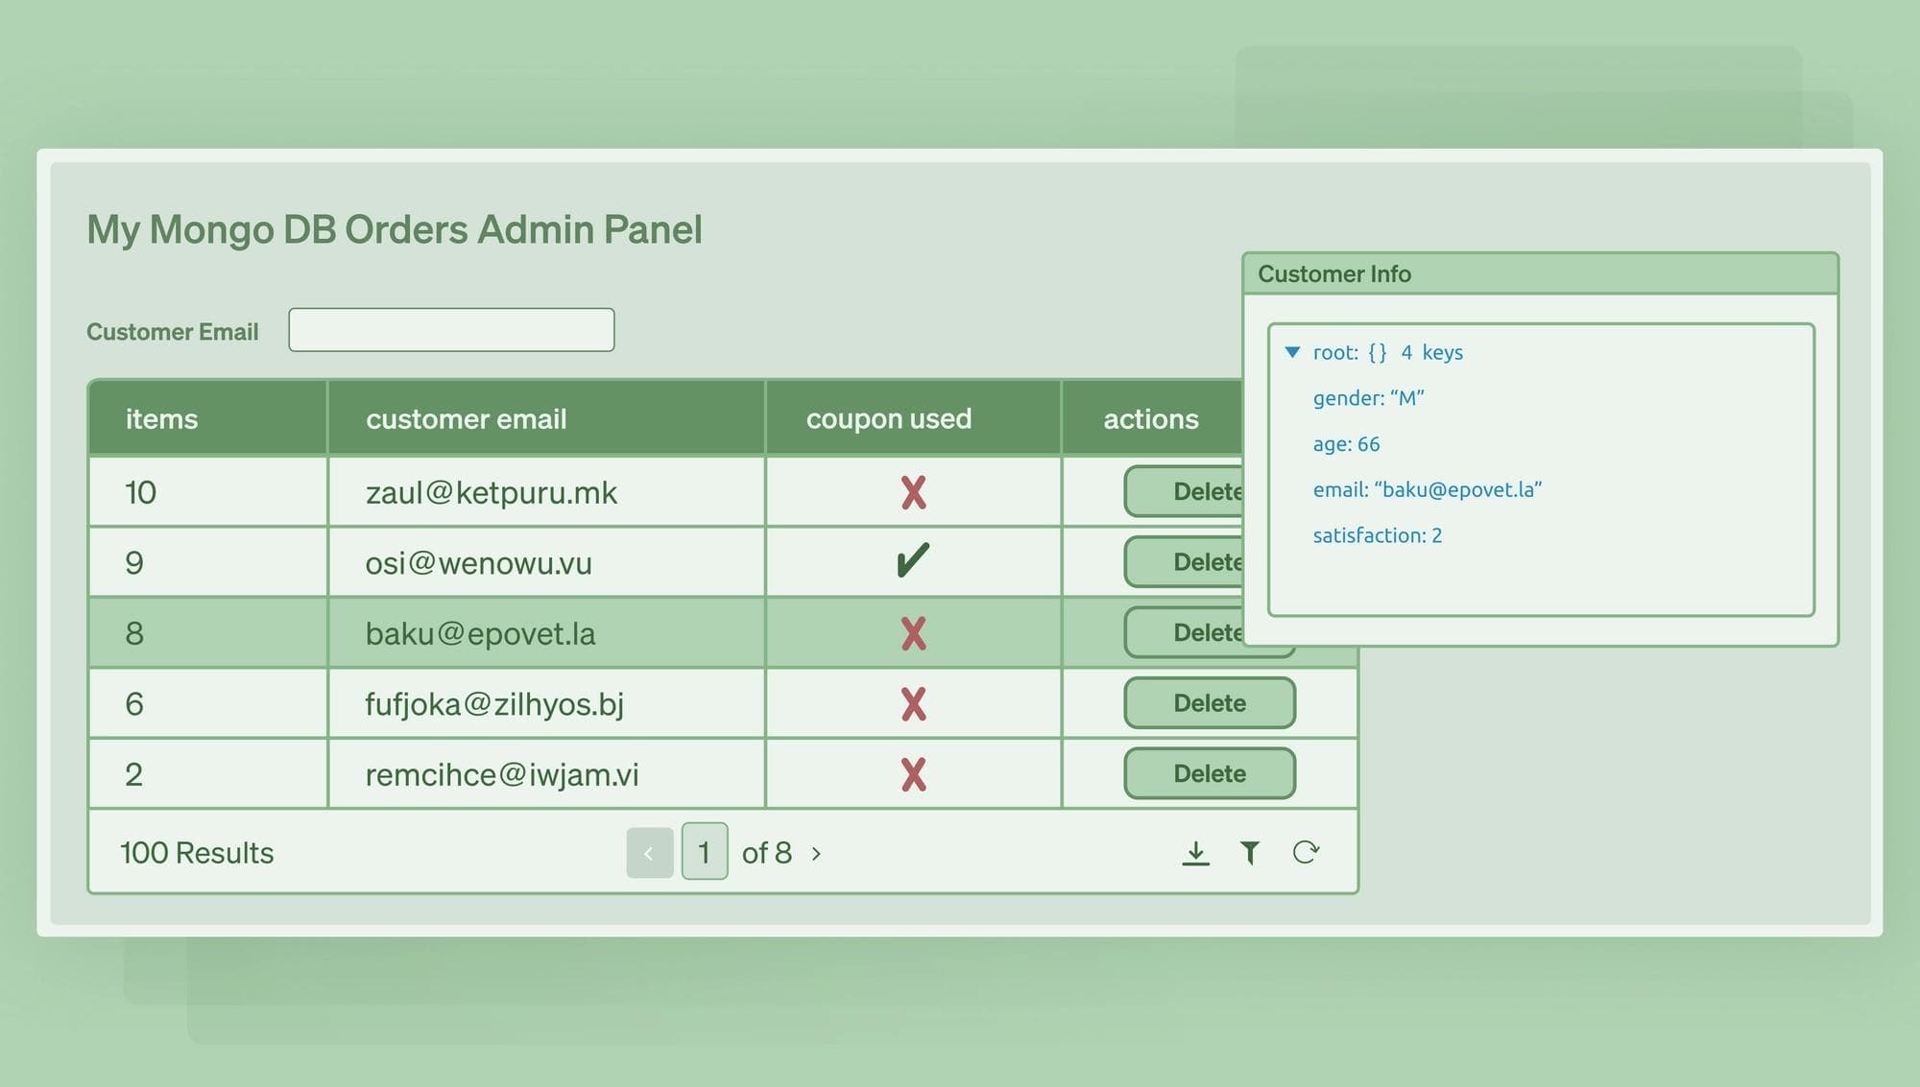
Task: Toggle coupon status for baku@epovet.la
Action: point(912,632)
